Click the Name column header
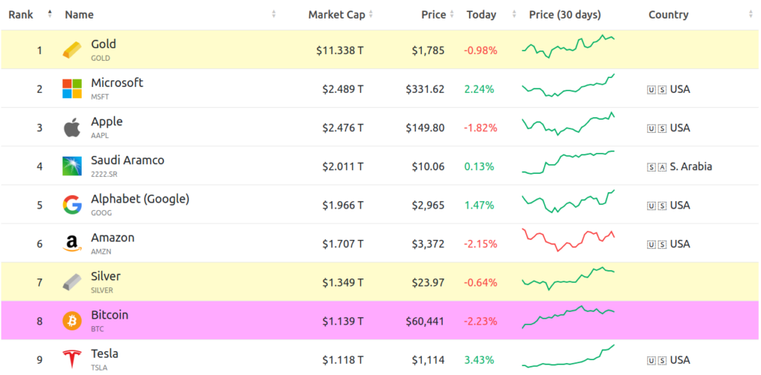The width and height of the screenshot is (761, 375). pyautogui.click(x=79, y=15)
